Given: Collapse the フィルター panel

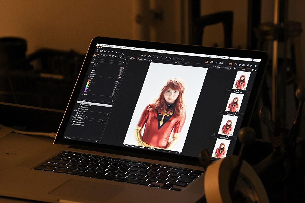Looking at the screenshot, I should coord(94,57).
